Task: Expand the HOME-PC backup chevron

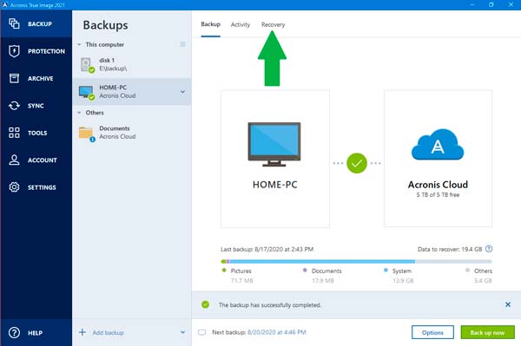Action: click(182, 92)
